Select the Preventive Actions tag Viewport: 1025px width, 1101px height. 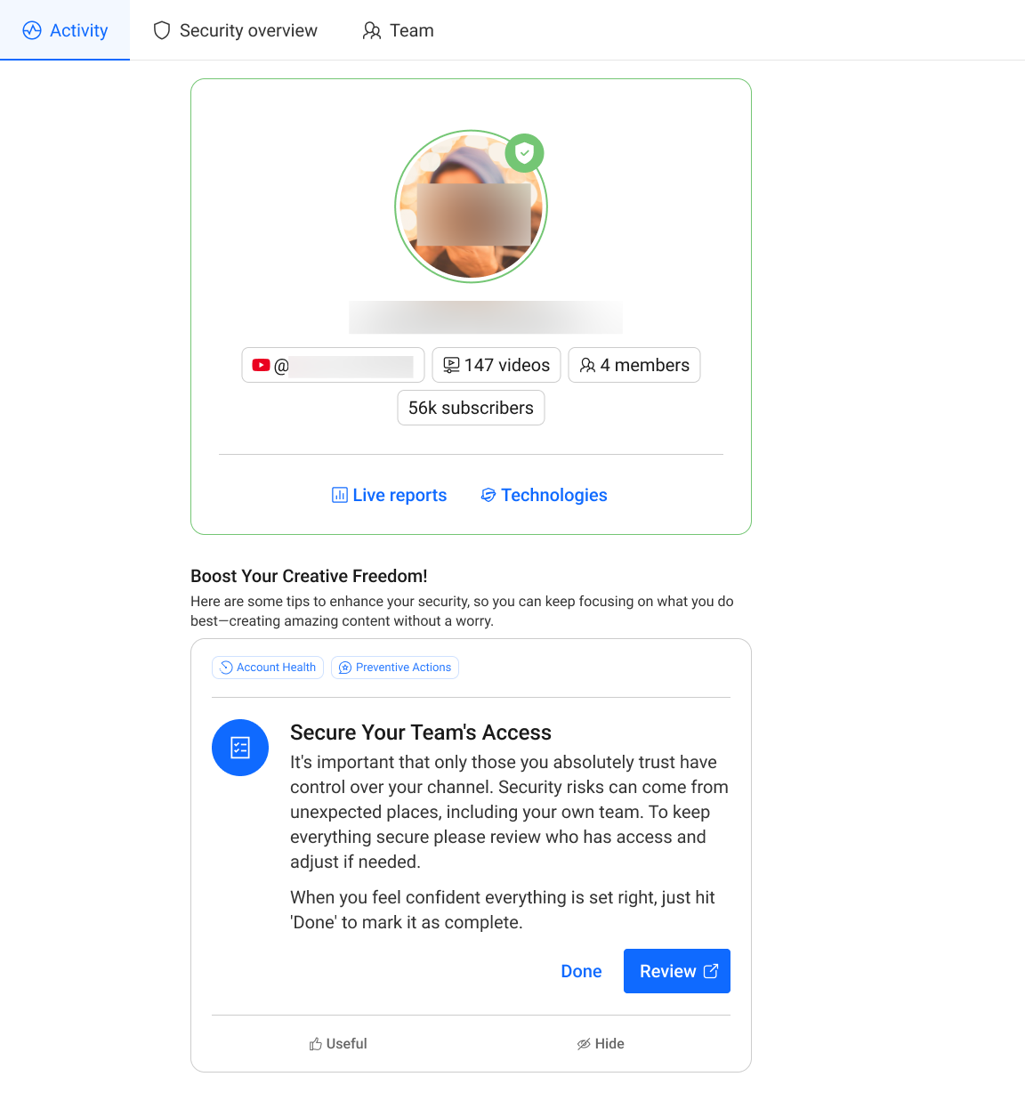coord(395,668)
